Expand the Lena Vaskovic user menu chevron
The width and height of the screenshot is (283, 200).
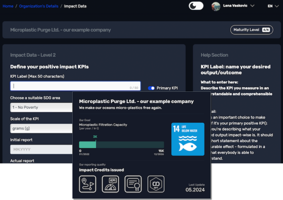click(x=252, y=6)
